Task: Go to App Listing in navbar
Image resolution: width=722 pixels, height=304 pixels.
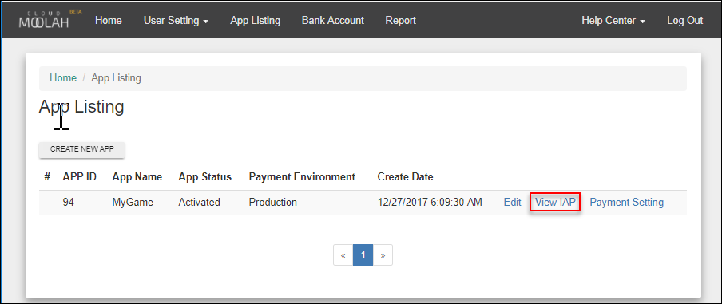Action: click(x=255, y=21)
